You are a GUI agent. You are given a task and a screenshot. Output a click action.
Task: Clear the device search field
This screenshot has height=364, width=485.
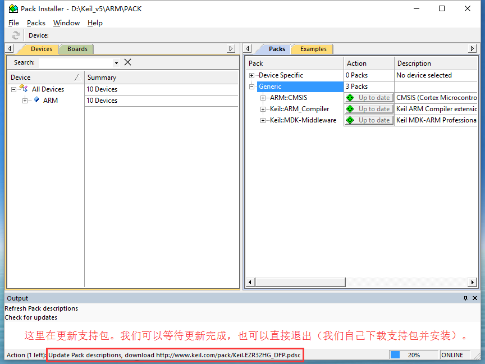(127, 62)
